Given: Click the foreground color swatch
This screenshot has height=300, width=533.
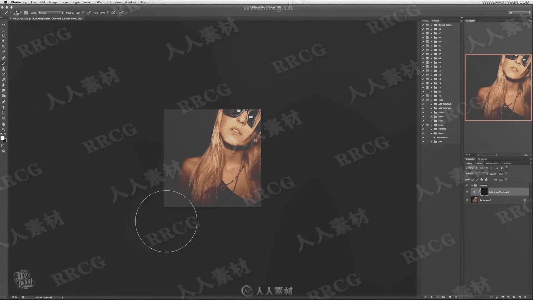Looking at the screenshot, I should 2,138.
